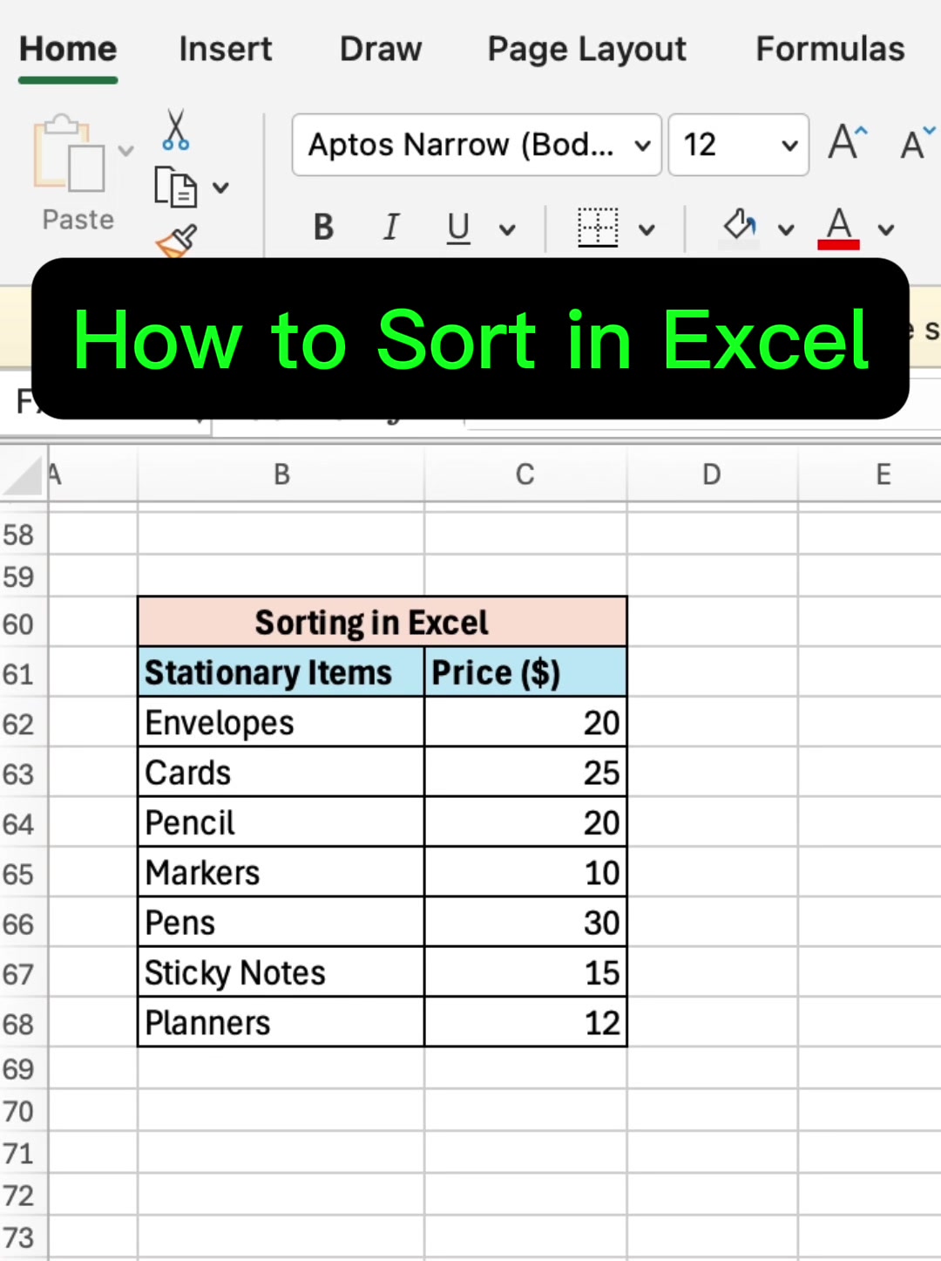Click the price 10 cell
This screenshot has height=1261, width=941.
(525, 872)
